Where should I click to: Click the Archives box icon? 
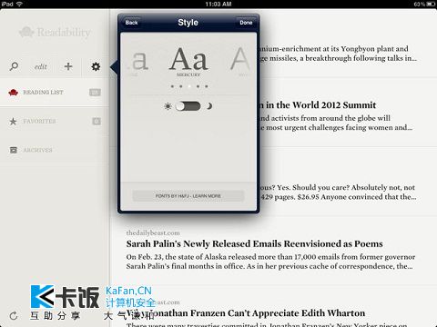14,150
